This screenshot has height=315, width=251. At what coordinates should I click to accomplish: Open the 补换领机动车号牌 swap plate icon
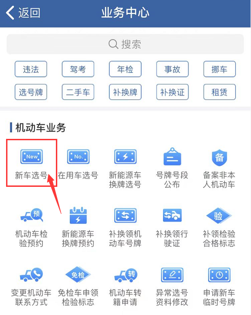(125, 215)
